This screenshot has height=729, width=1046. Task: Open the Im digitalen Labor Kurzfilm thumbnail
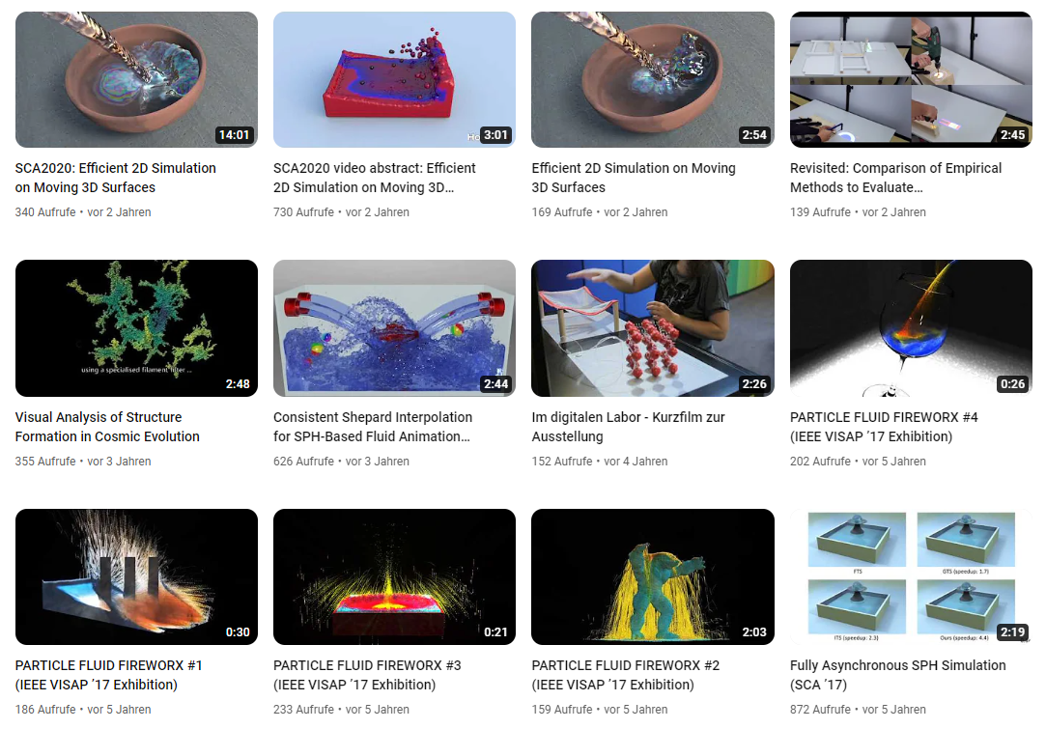point(652,328)
